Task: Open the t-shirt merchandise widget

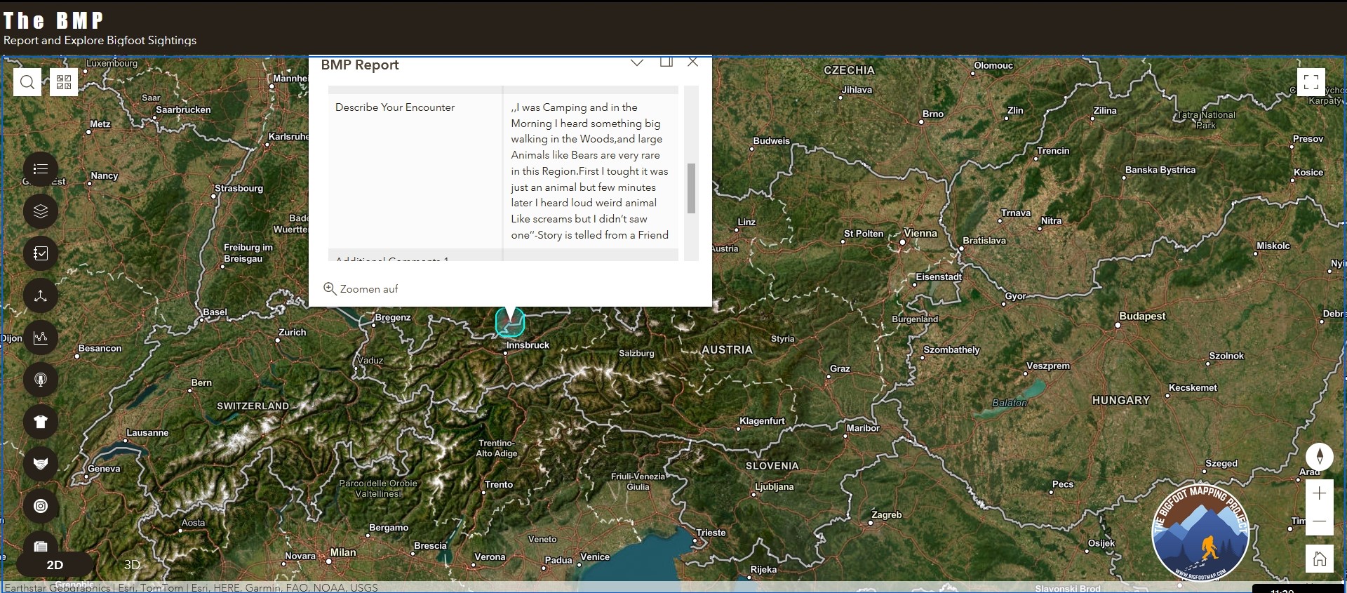Action: [x=41, y=422]
